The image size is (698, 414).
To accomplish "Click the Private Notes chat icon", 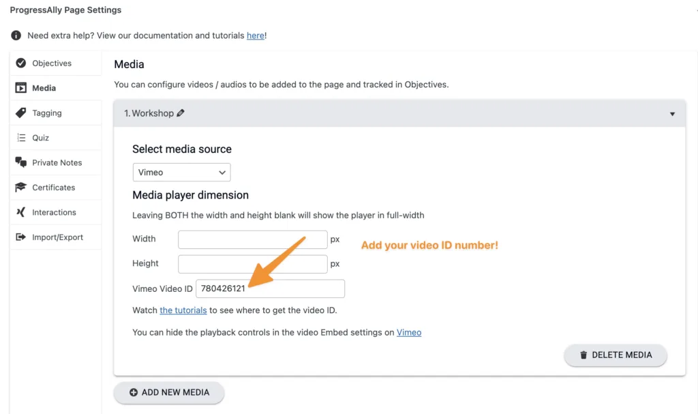I will (x=21, y=163).
